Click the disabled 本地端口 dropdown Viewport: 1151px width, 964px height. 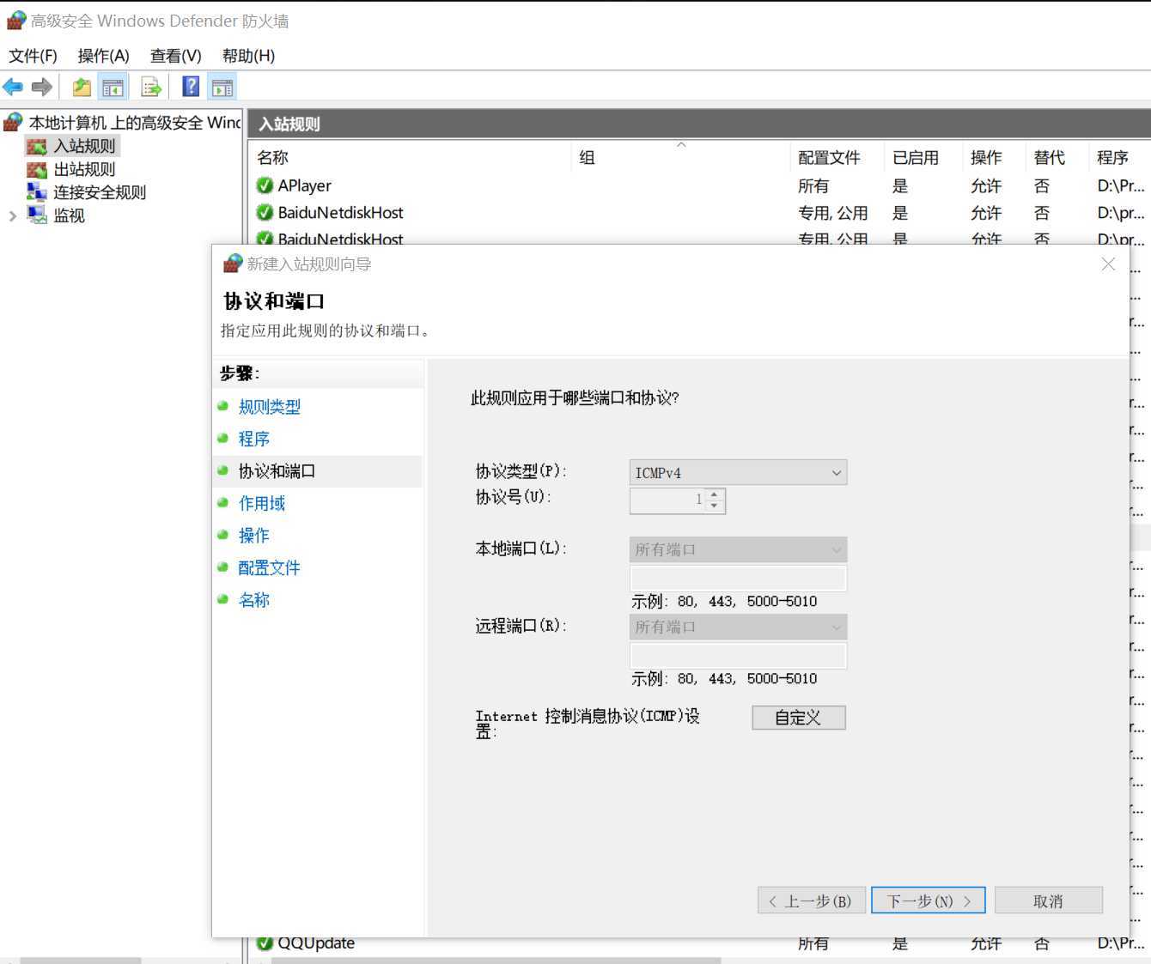[x=738, y=549]
